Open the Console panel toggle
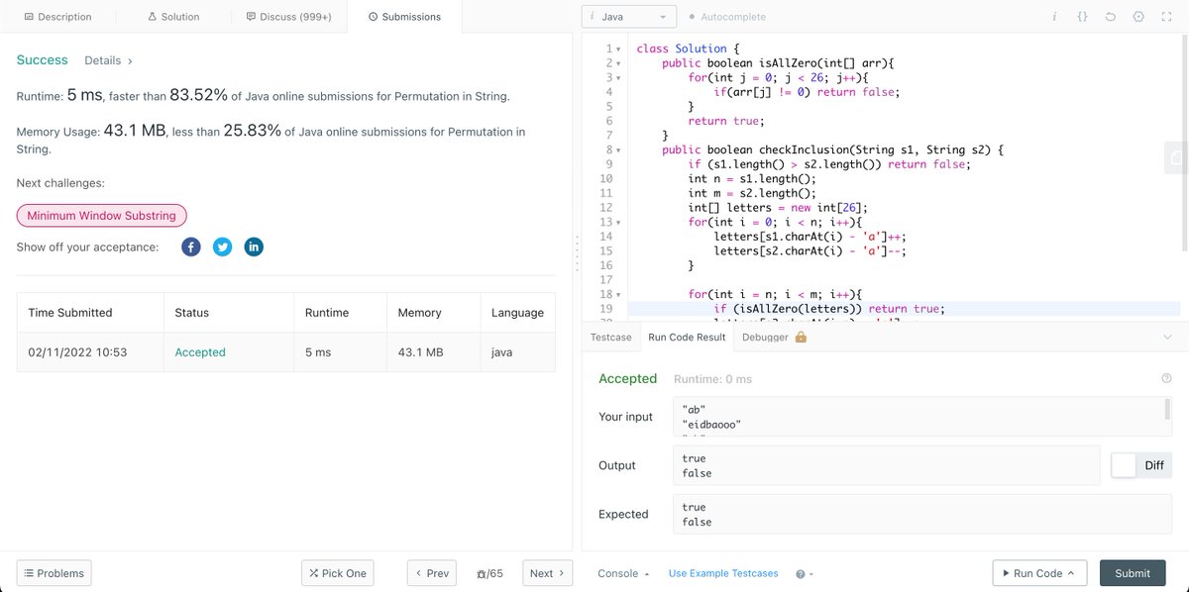 tap(623, 573)
